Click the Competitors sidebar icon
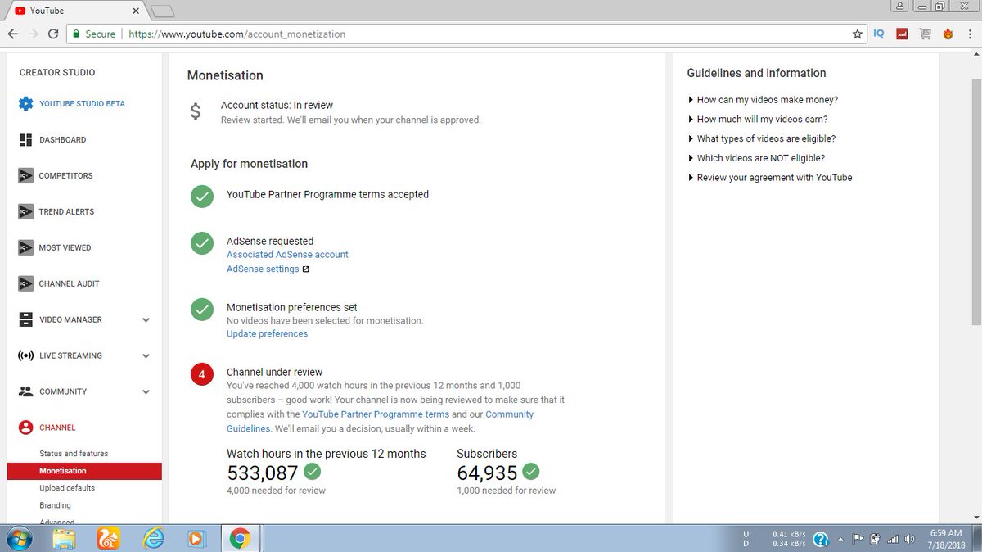 [x=25, y=175]
